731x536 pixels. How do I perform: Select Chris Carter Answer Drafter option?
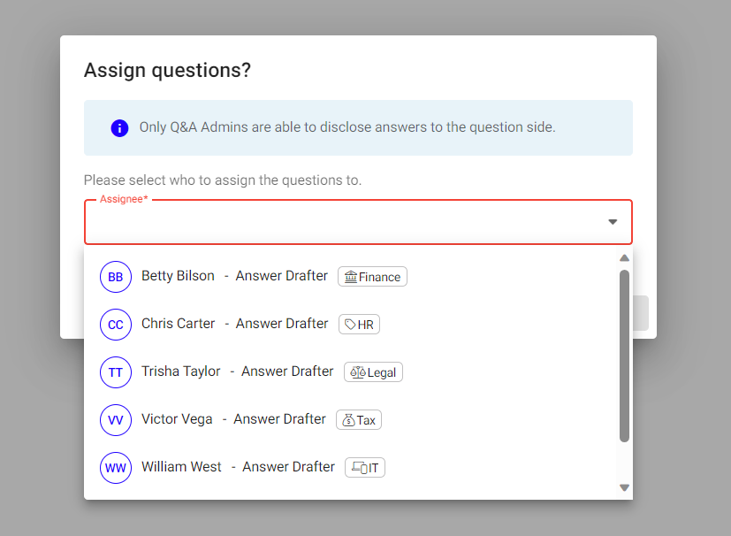point(350,325)
